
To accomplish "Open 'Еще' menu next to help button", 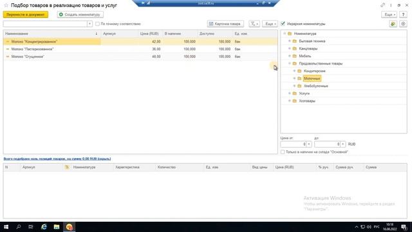I will 389,15.
